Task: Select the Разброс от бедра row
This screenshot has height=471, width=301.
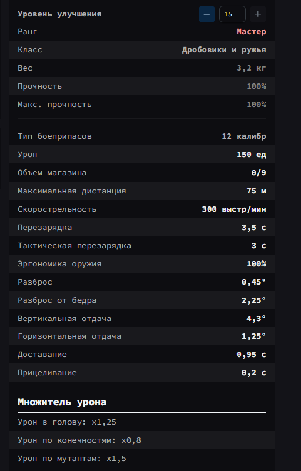Action: [142, 300]
